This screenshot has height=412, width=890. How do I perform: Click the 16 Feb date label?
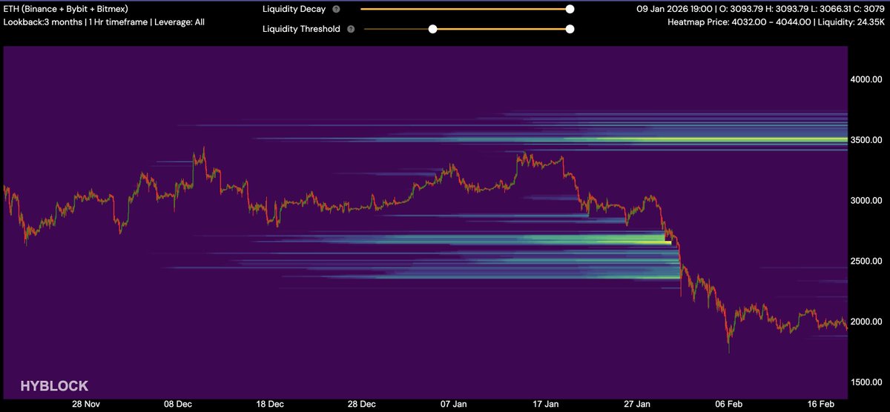pos(822,405)
